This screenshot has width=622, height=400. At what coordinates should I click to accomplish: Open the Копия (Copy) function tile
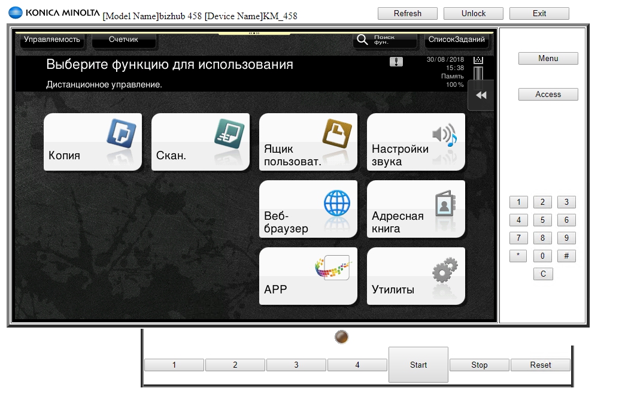point(93,142)
